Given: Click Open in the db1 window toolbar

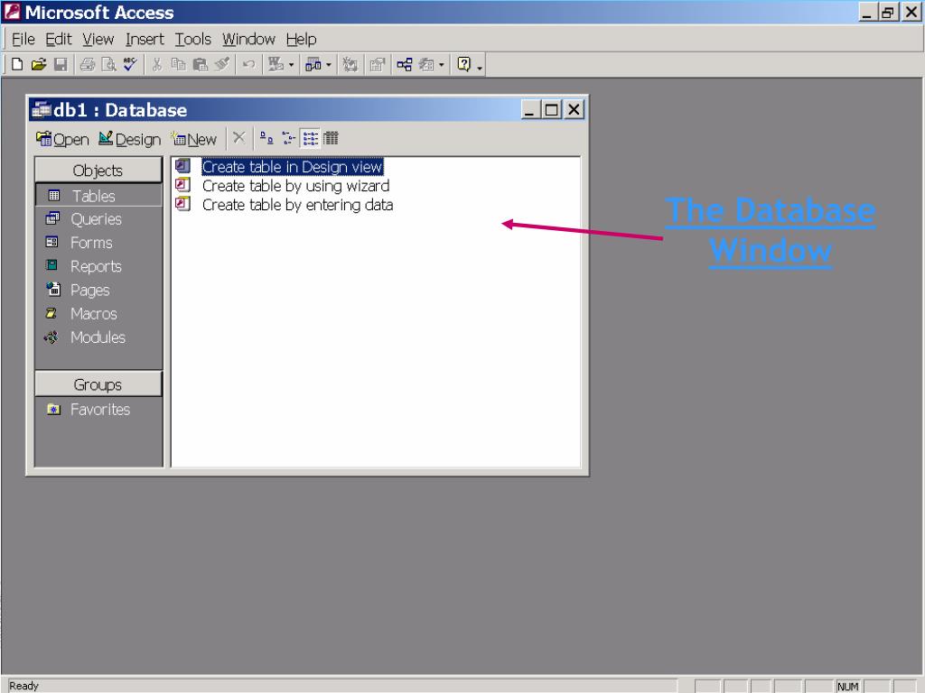Looking at the screenshot, I should point(62,139).
